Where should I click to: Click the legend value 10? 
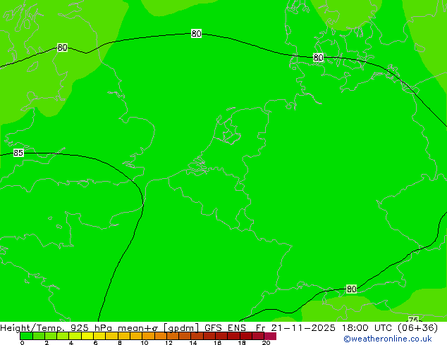pos(145,343)
